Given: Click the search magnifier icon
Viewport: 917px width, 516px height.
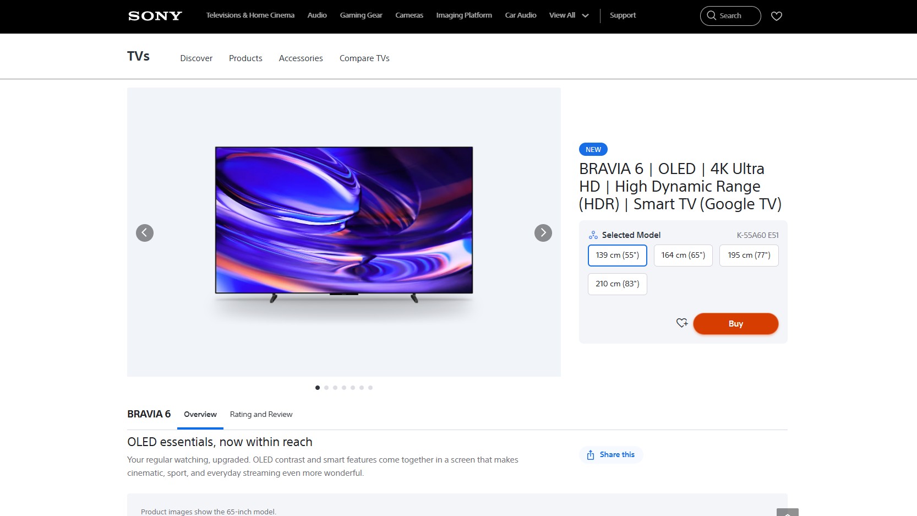Looking at the screenshot, I should click(x=712, y=15).
